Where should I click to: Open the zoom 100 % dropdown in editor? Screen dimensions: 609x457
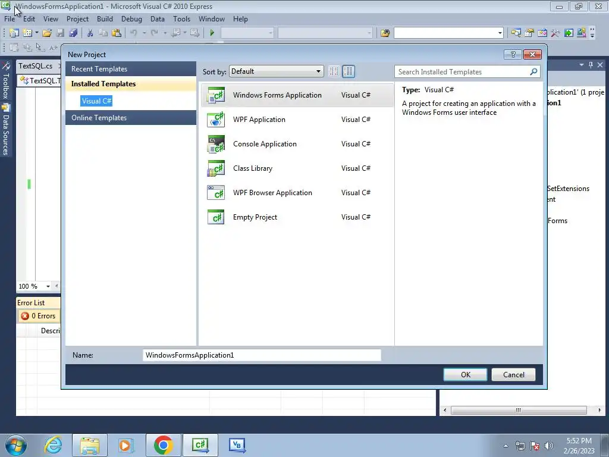coord(48,286)
